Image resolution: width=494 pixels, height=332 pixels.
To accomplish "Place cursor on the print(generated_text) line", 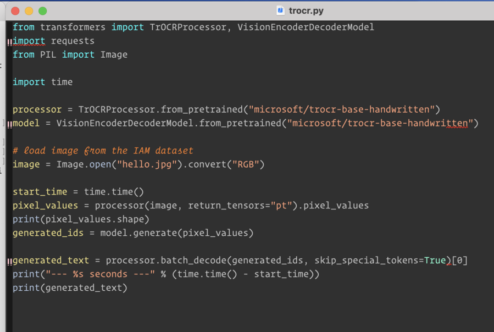I will [70, 288].
